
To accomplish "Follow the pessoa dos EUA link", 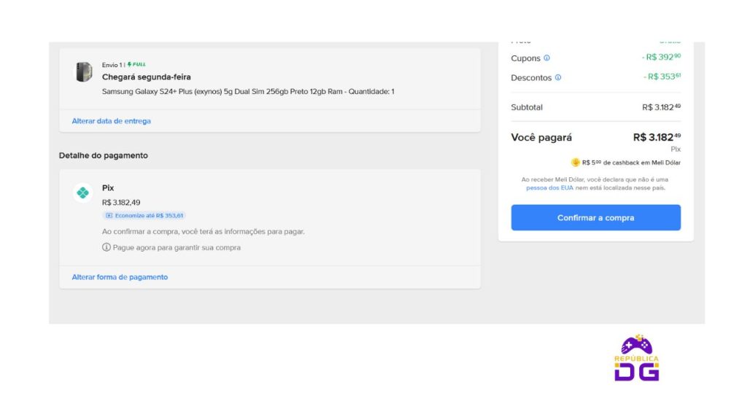I will coord(549,188).
